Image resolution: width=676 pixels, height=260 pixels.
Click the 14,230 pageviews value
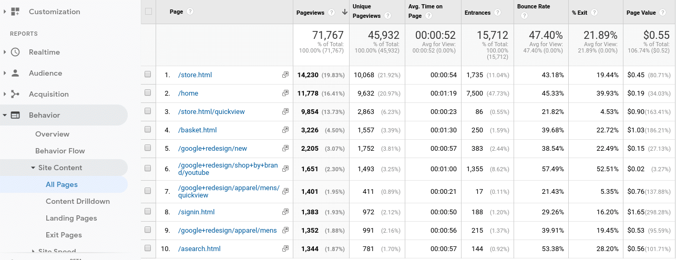308,75
